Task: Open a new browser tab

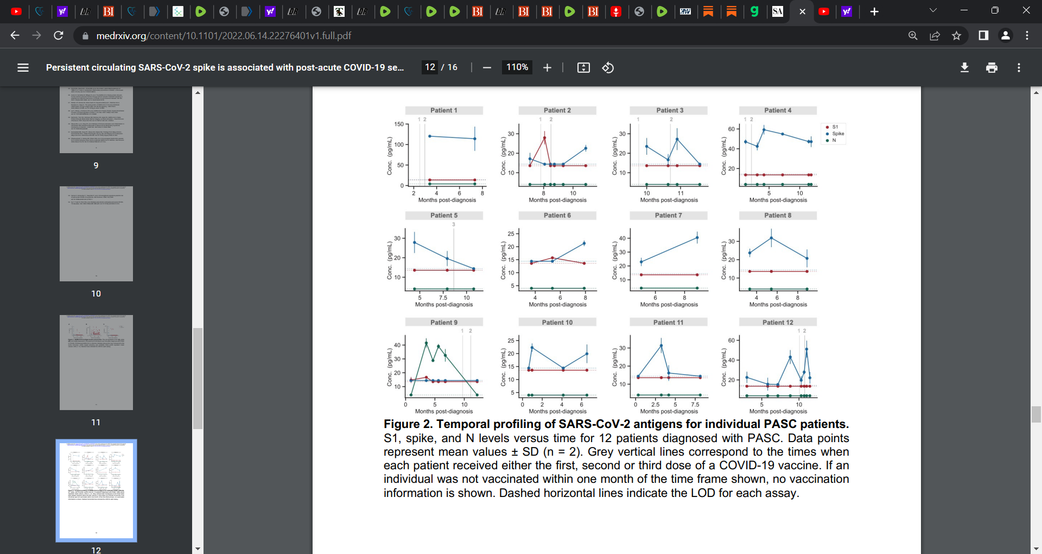Action: pos(874,11)
